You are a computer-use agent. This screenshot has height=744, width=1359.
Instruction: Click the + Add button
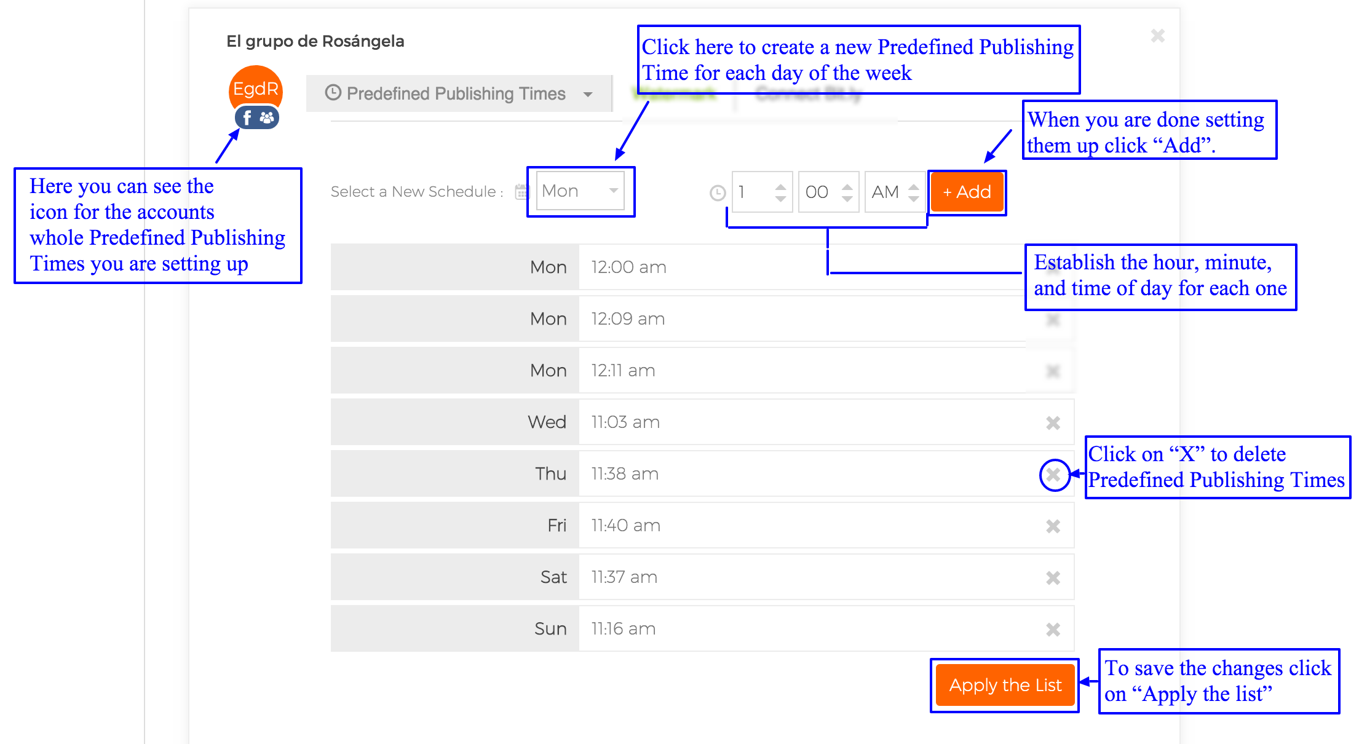967,192
